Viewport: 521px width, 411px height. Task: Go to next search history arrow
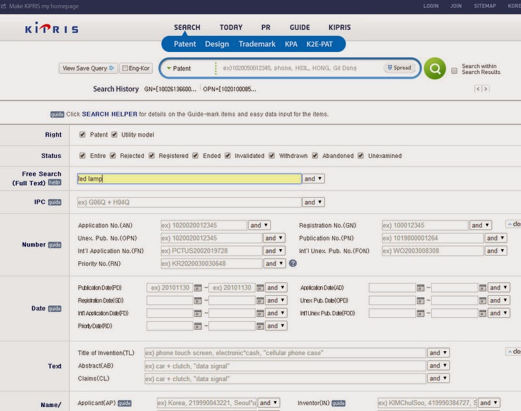click(x=486, y=89)
